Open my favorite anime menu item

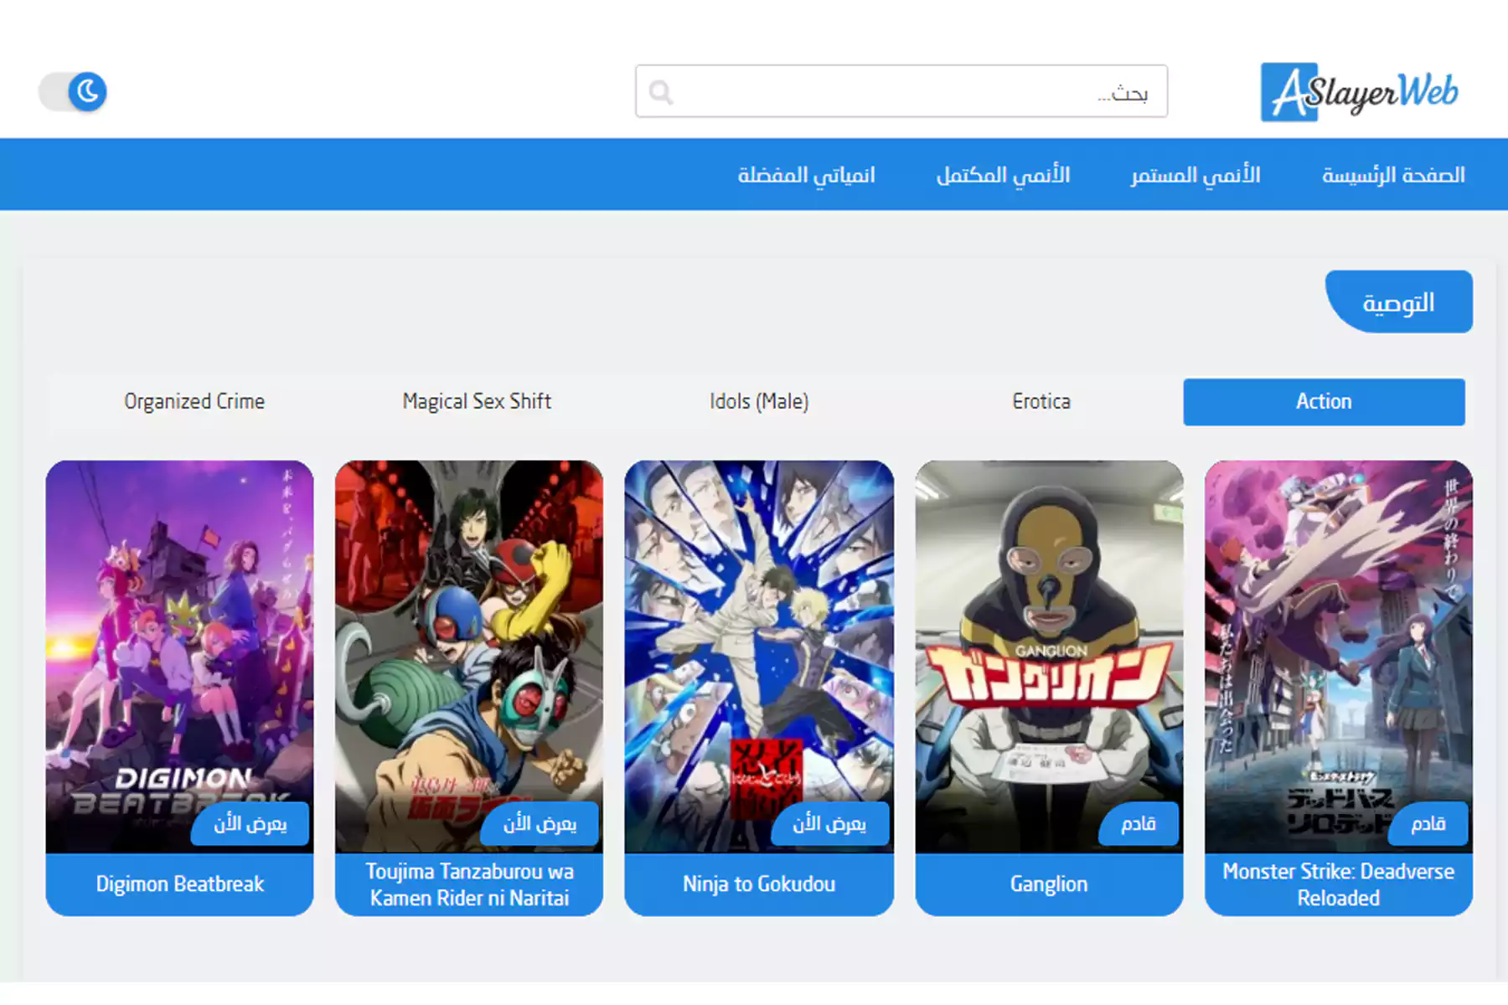[x=806, y=175]
